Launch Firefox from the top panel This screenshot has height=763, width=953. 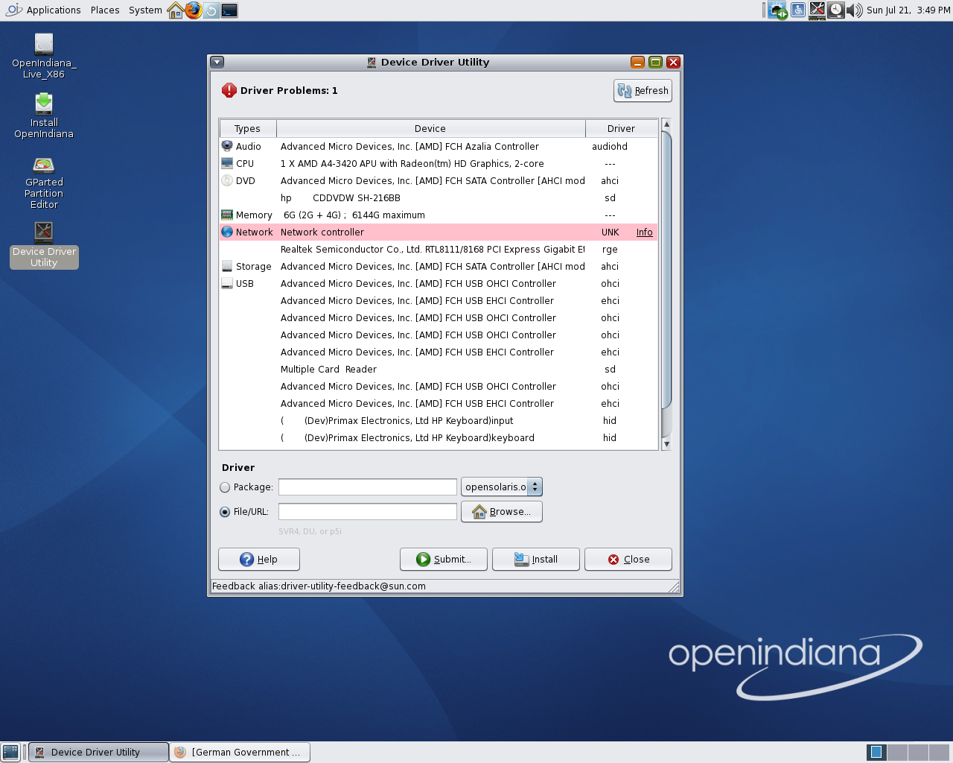tap(194, 10)
